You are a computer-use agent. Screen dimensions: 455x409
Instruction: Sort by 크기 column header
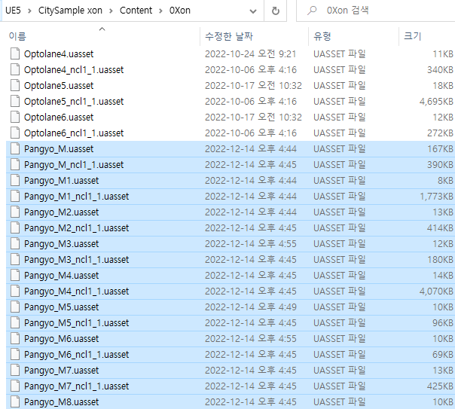412,36
